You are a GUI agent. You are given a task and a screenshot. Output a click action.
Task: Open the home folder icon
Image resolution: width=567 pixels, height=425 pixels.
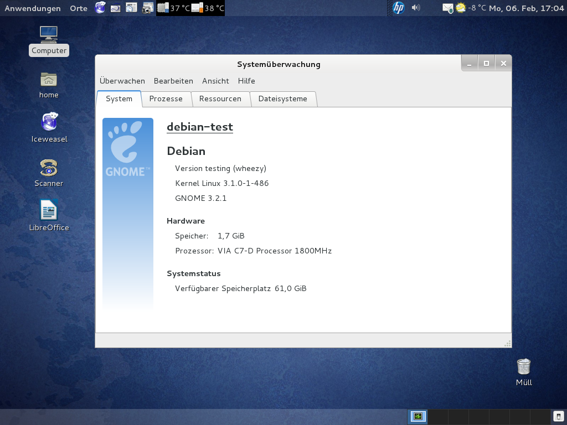coord(49,80)
